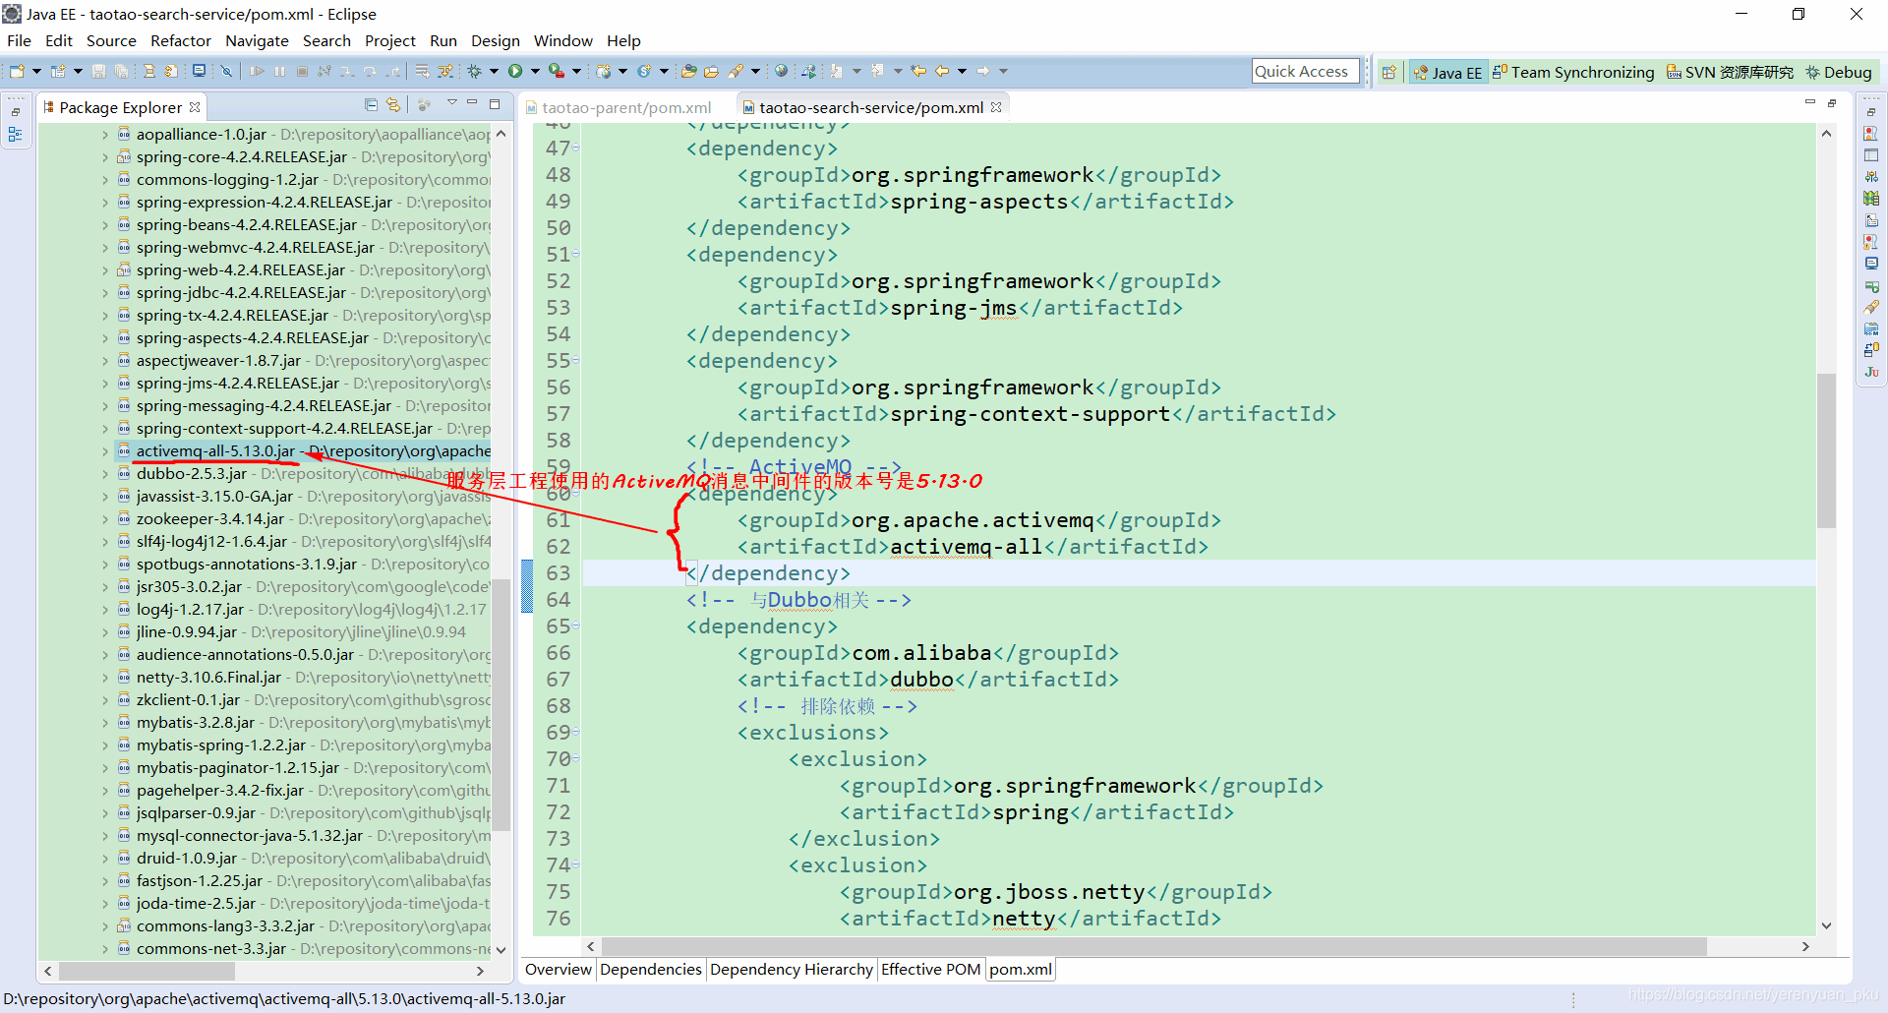Click the Terminate stop icon

click(x=302, y=71)
